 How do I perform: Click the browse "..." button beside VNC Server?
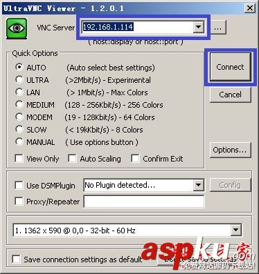218,28
